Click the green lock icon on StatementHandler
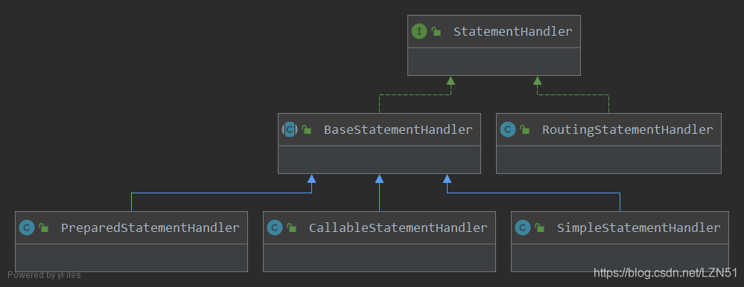 point(436,32)
